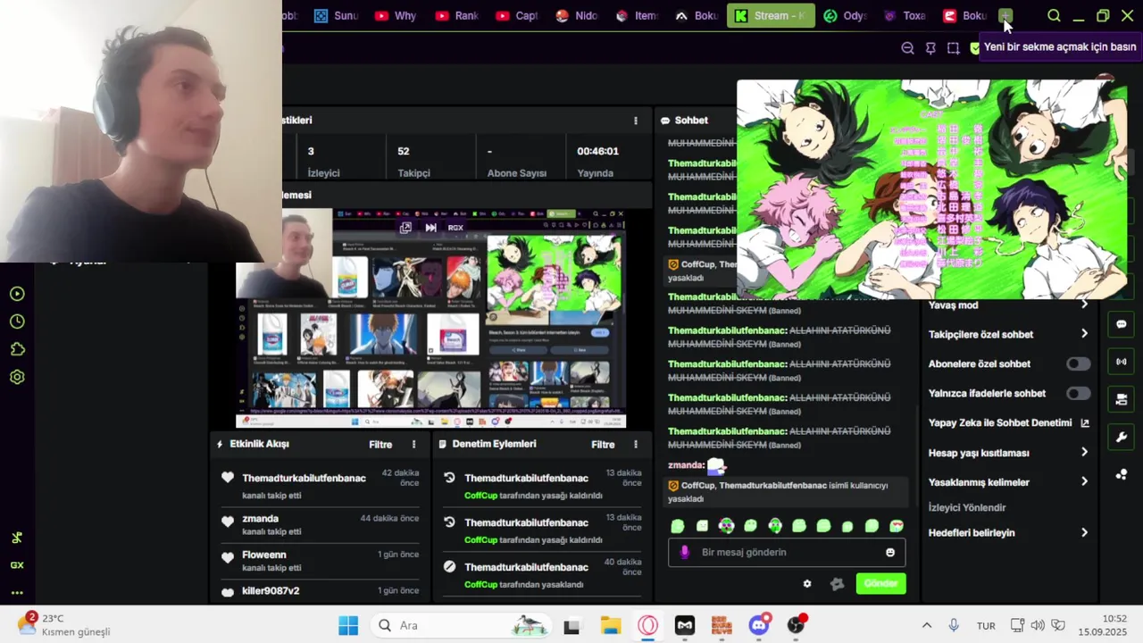This screenshot has height=643, width=1143.
Task: Open the Player icon in the Opera sidebar
Action: click(17, 294)
